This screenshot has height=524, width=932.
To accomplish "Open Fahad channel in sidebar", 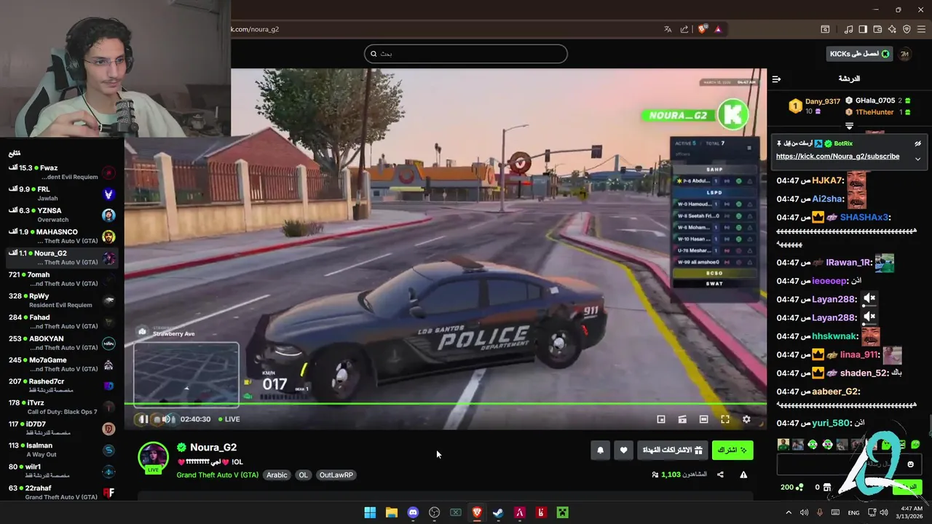I will [x=62, y=322].
